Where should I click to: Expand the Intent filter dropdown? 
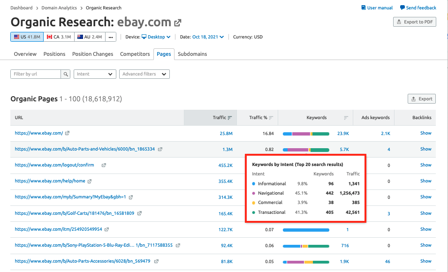95,74
